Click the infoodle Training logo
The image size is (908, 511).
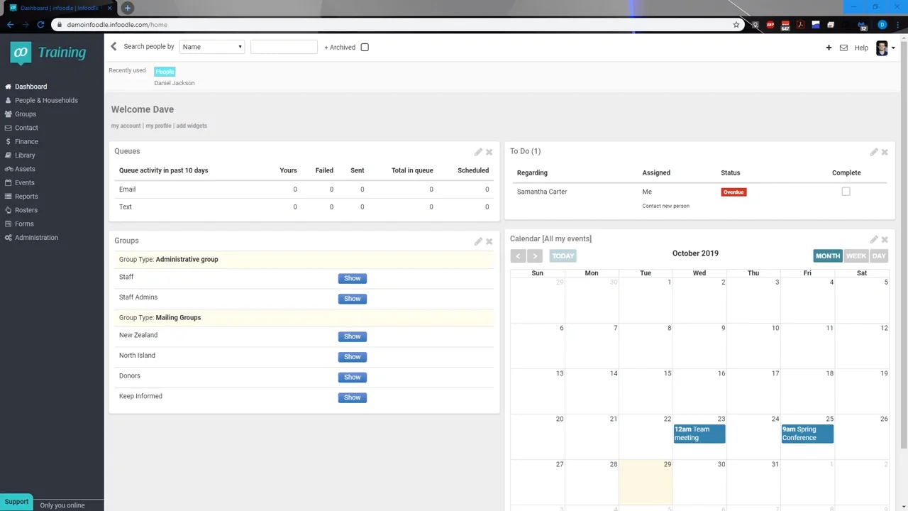tap(48, 53)
